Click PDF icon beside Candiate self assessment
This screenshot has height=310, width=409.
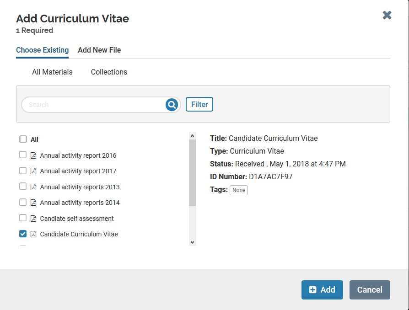[33, 219]
